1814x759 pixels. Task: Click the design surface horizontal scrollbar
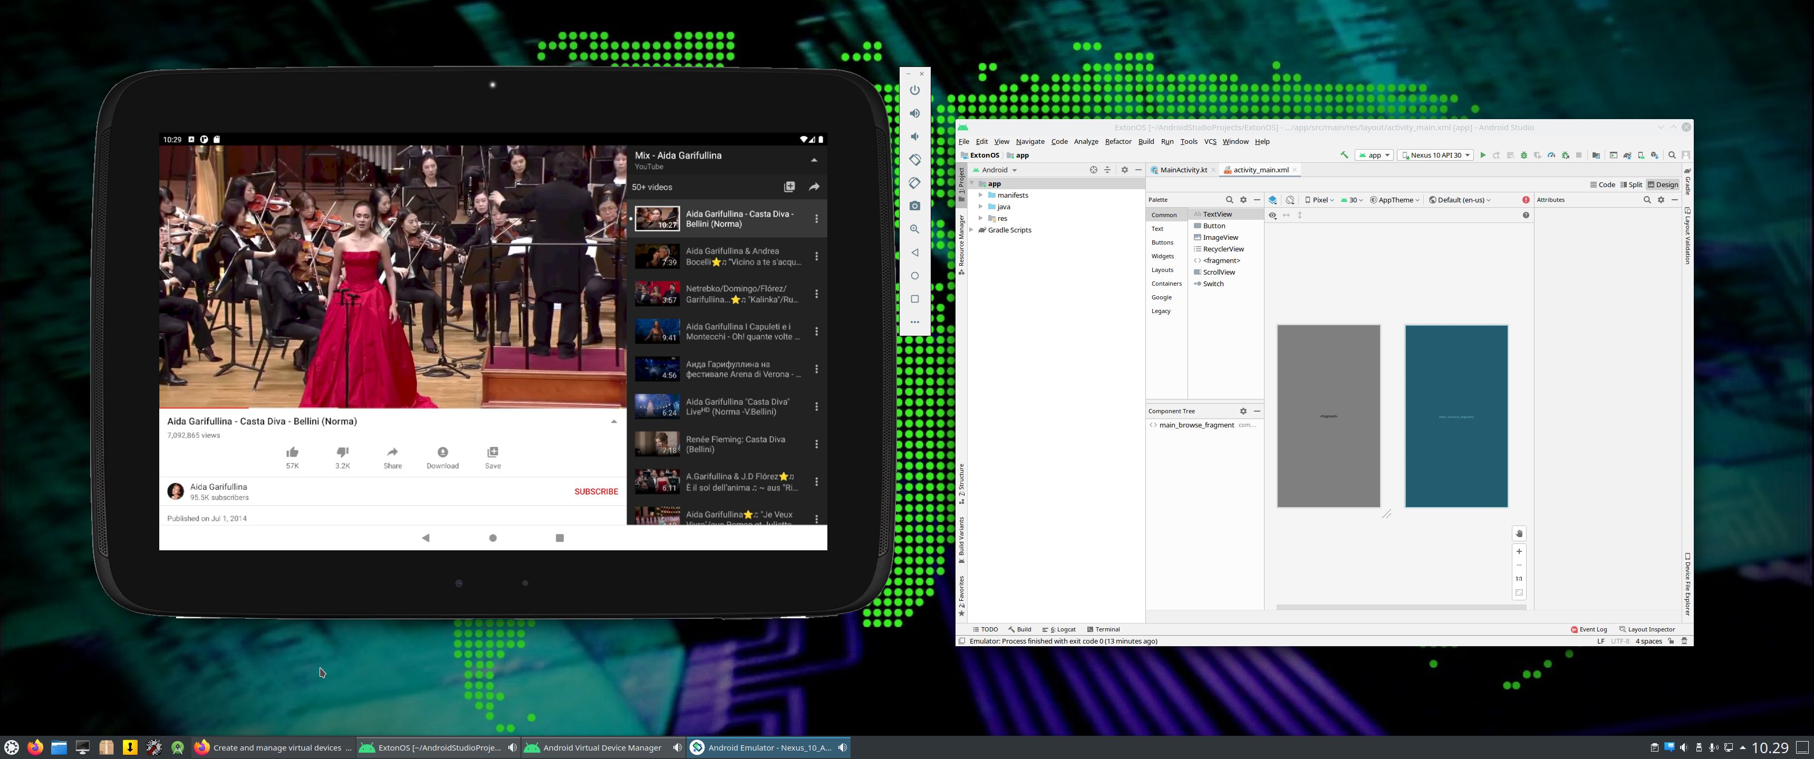pyautogui.click(x=1401, y=607)
